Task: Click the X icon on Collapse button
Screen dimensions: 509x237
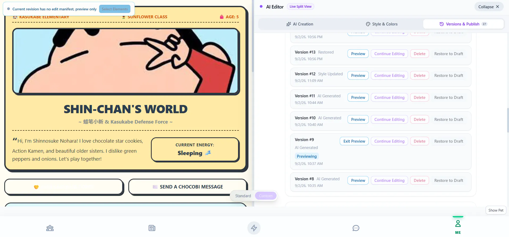Action: pos(498,7)
